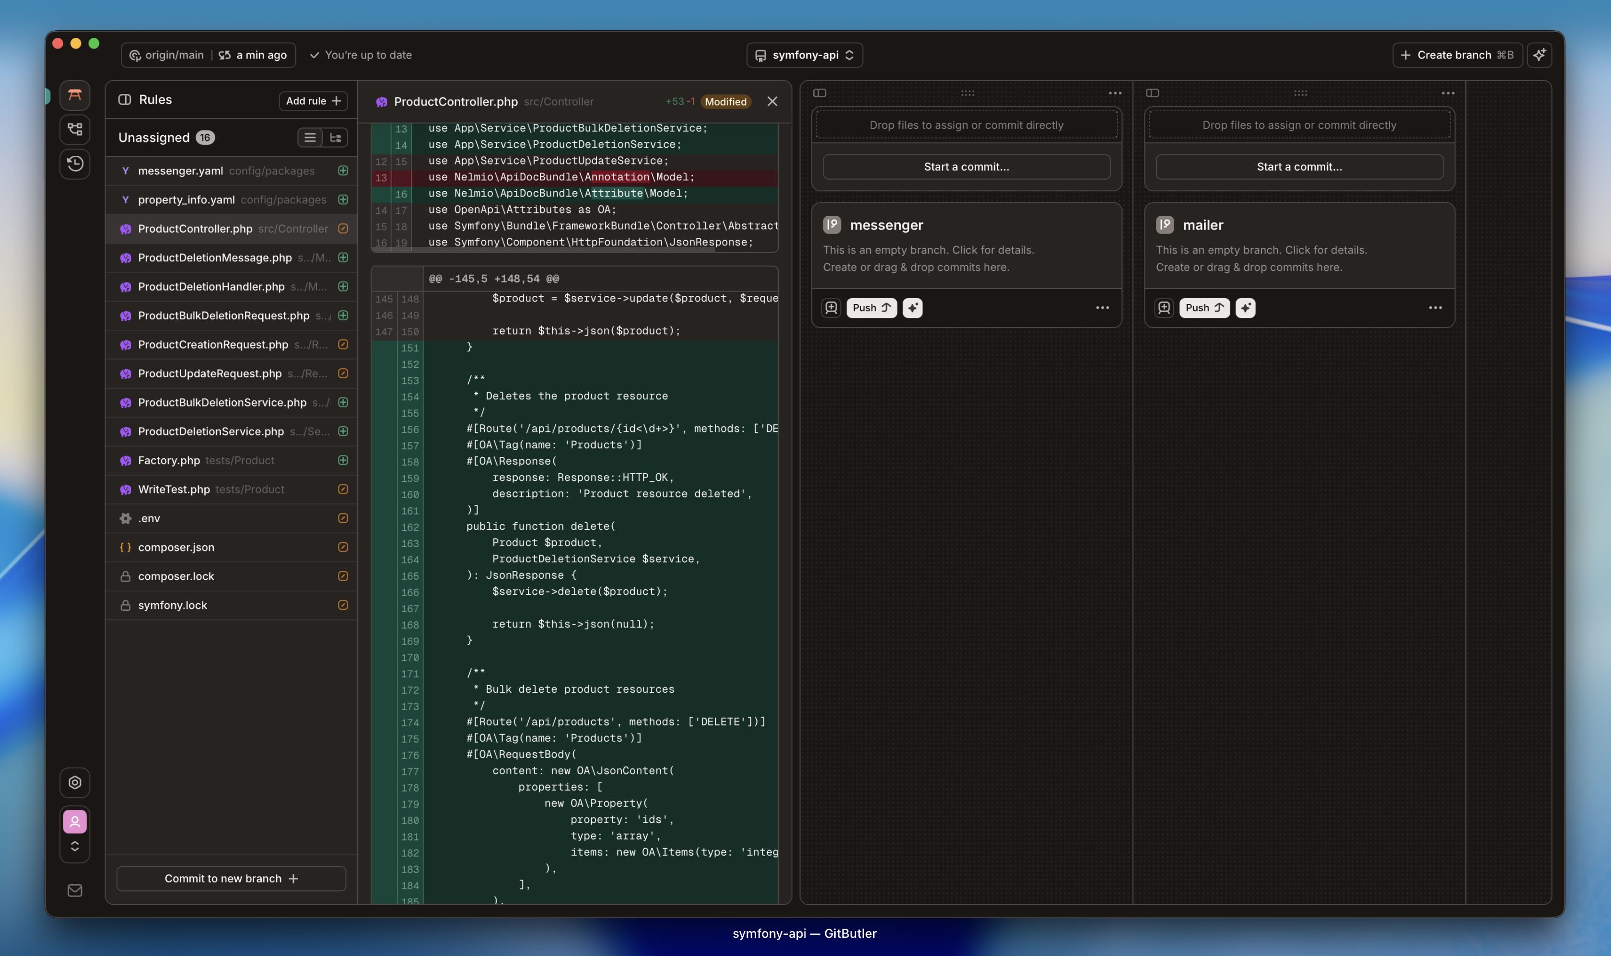
Task: Click Start a commit in mailer lane
Action: [x=1298, y=167]
